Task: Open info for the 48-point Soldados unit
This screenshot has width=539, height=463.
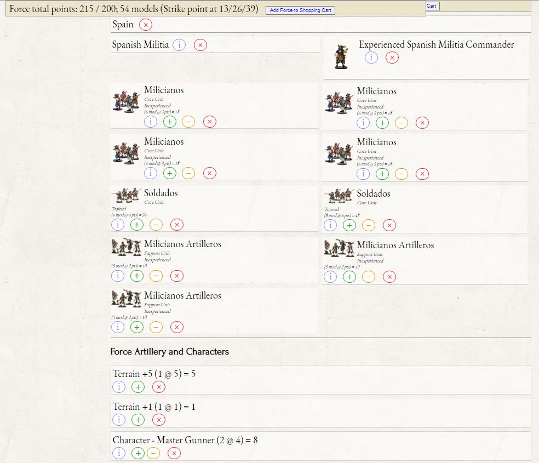Action: (x=330, y=225)
